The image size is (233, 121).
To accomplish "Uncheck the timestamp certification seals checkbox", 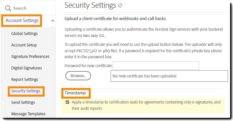I will [68, 102].
